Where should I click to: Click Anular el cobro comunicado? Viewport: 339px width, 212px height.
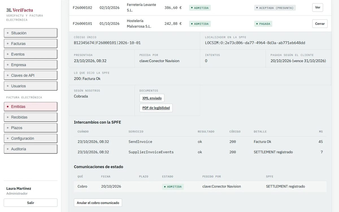pyautogui.click(x=98, y=203)
